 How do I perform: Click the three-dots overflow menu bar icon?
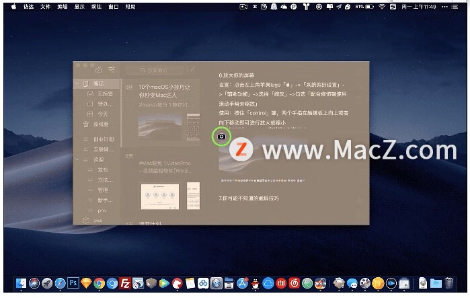(444, 7)
